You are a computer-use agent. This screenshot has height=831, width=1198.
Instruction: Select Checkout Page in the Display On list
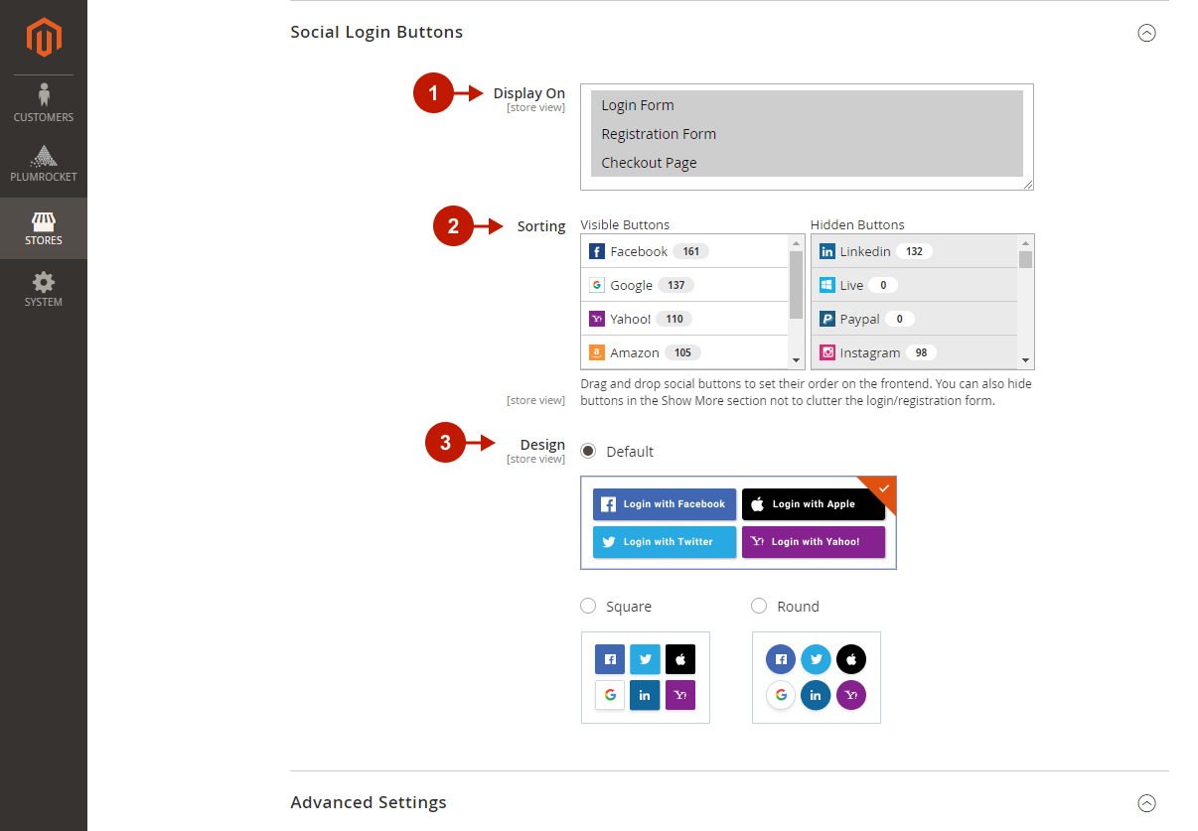(x=807, y=163)
